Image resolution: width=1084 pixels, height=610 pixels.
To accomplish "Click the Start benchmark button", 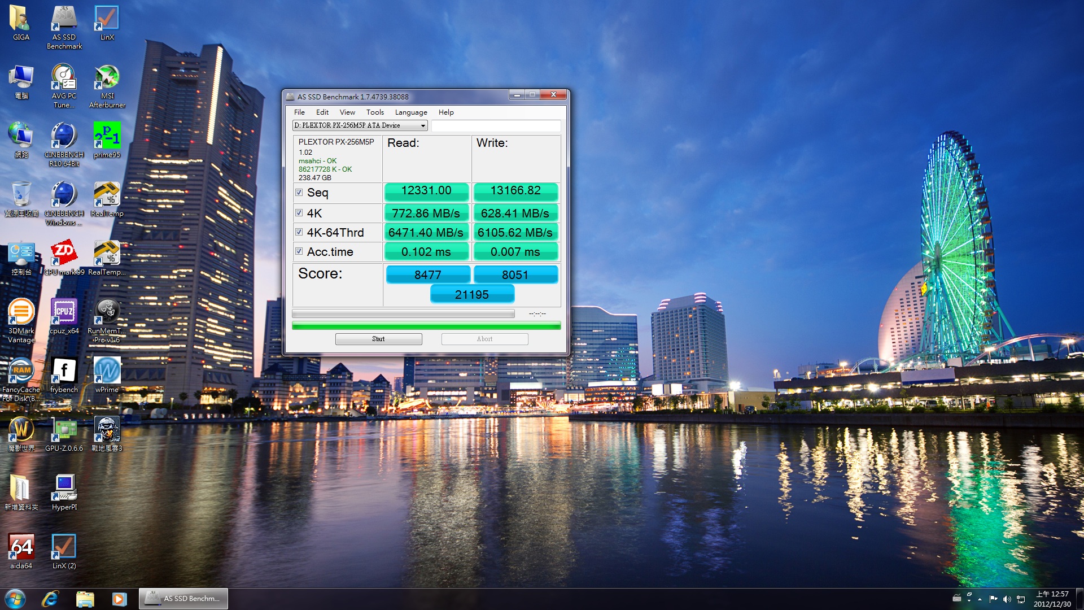I will (378, 339).
